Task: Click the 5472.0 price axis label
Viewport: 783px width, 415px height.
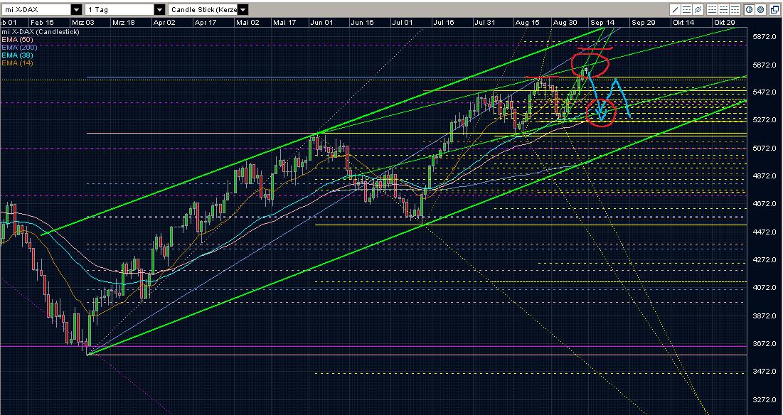Action: pyautogui.click(x=765, y=92)
